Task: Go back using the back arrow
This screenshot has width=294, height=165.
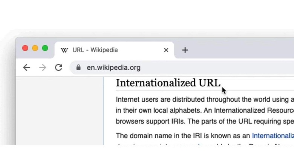Action: pyautogui.click(x=26, y=67)
